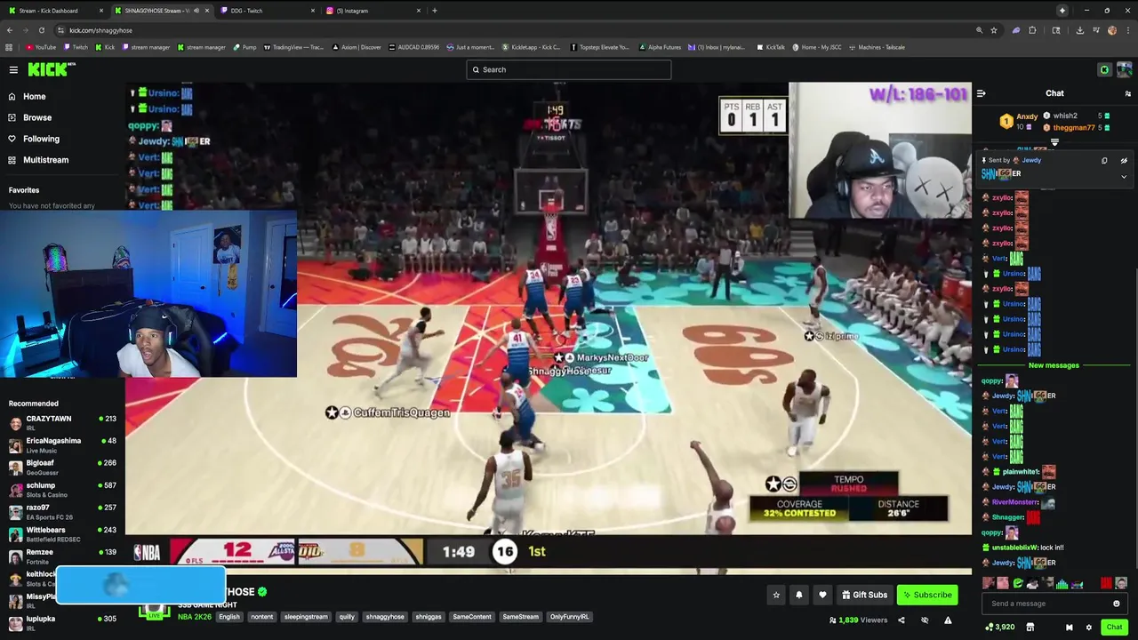This screenshot has width=1138, height=640.
Task: Follow the channel with heart button
Action: click(x=822, y=595)
